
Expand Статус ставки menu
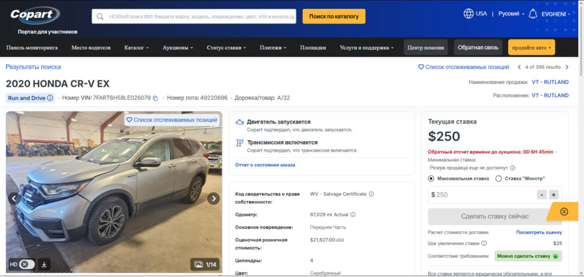(227, 48)
